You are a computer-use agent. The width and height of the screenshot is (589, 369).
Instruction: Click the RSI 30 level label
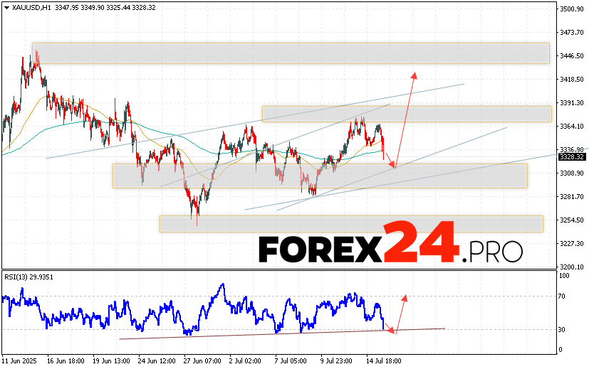563,329
